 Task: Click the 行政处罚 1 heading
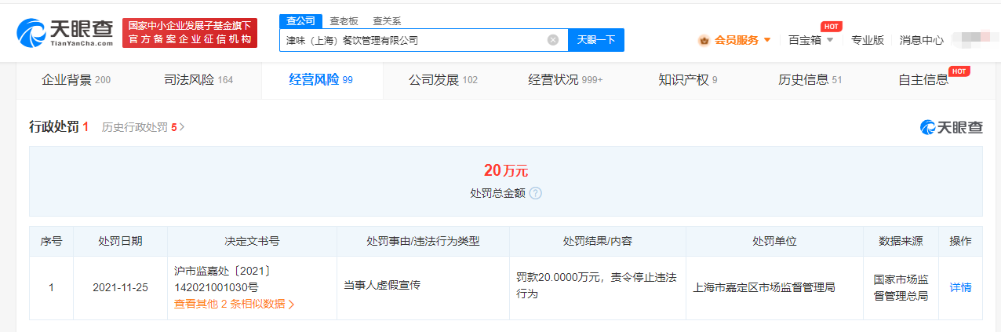[x=59, y=127]
